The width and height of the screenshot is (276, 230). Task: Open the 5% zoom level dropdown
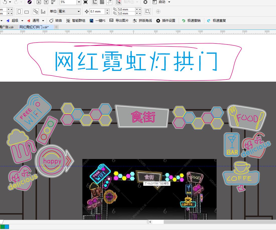coord(79,2)
